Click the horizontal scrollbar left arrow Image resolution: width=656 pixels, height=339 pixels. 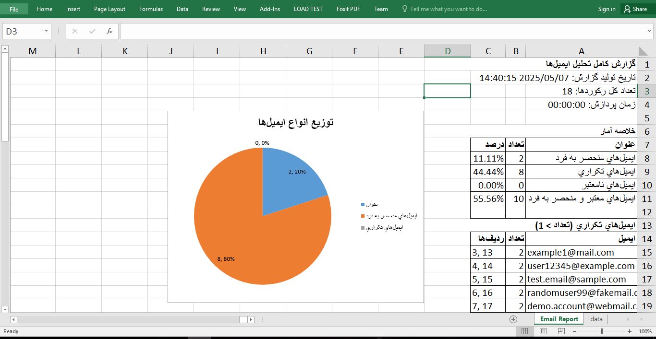coord(13,319)
